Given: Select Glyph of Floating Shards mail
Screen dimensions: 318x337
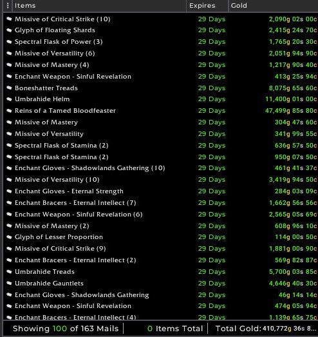Looking at the screenshot, I should [x=55, y=30].
